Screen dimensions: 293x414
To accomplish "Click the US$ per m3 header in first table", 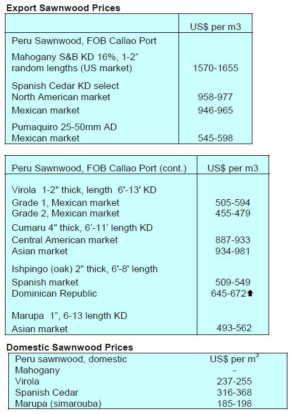I will [216, 27].
